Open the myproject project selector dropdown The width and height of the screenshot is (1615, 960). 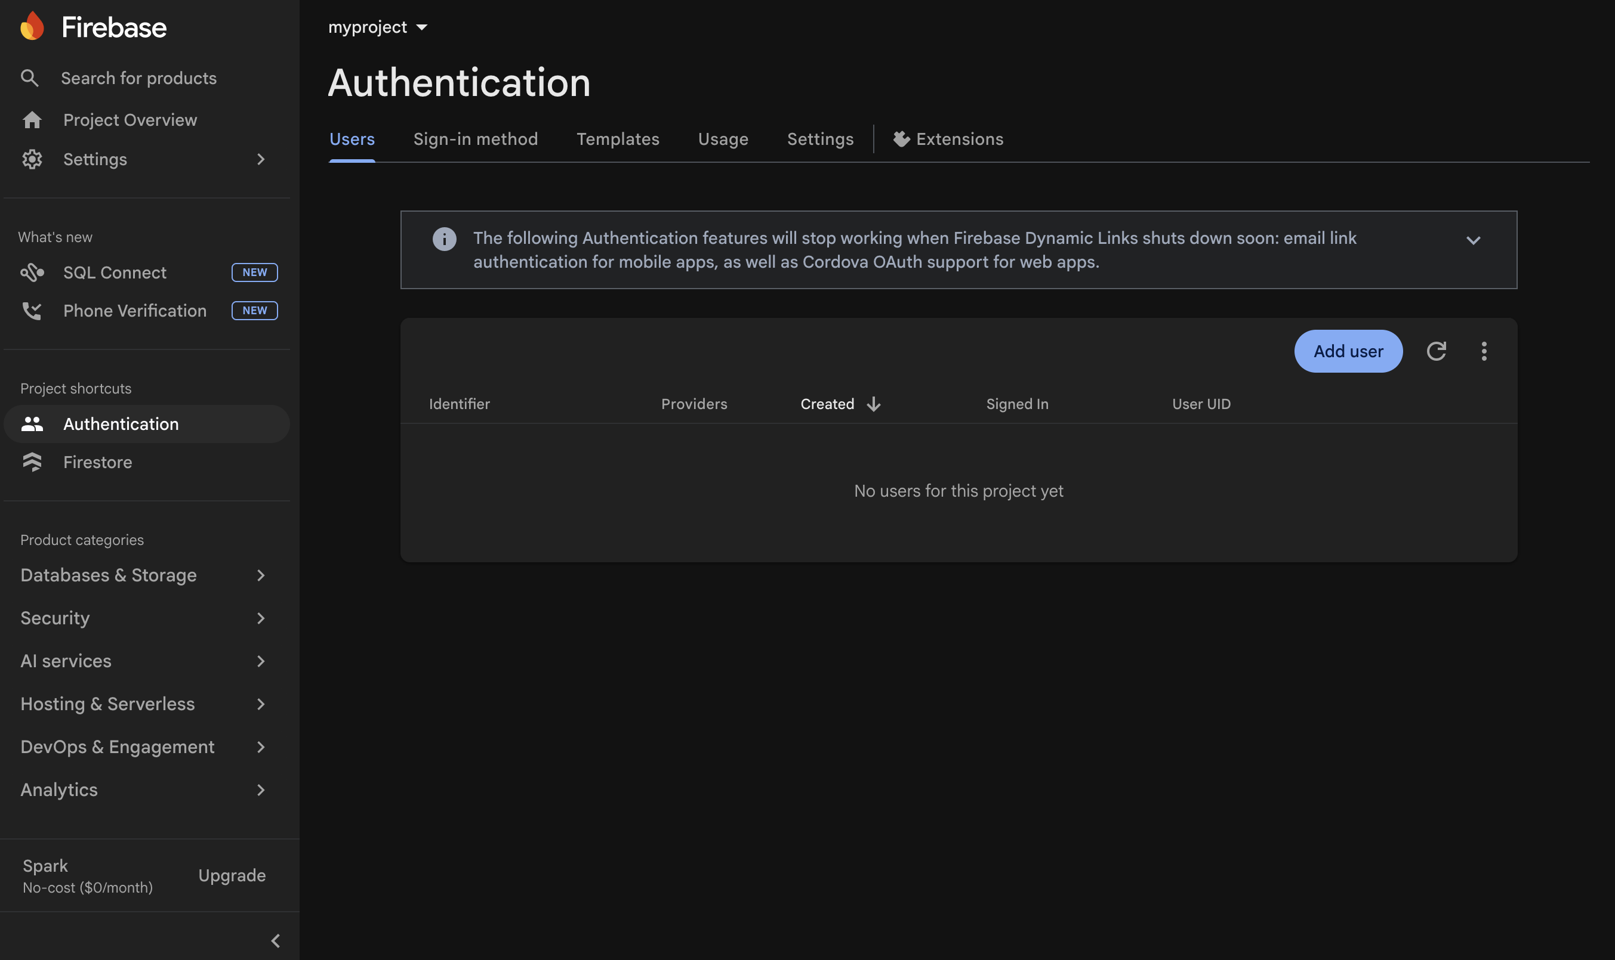(377, 27)
